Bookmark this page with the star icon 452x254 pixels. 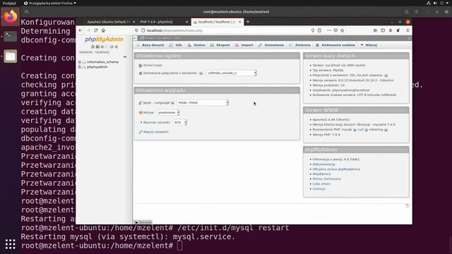pyautogui.click(x=342, y=30)
